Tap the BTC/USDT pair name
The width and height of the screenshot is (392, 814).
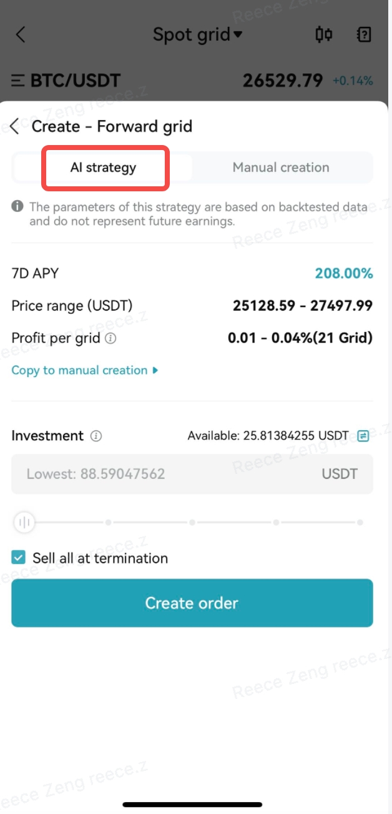[75, 81]
